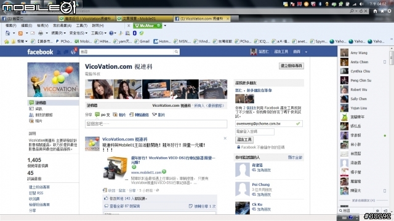
Task: Open the dropdown arrow next to McAfee
Action: coord(165,26)
